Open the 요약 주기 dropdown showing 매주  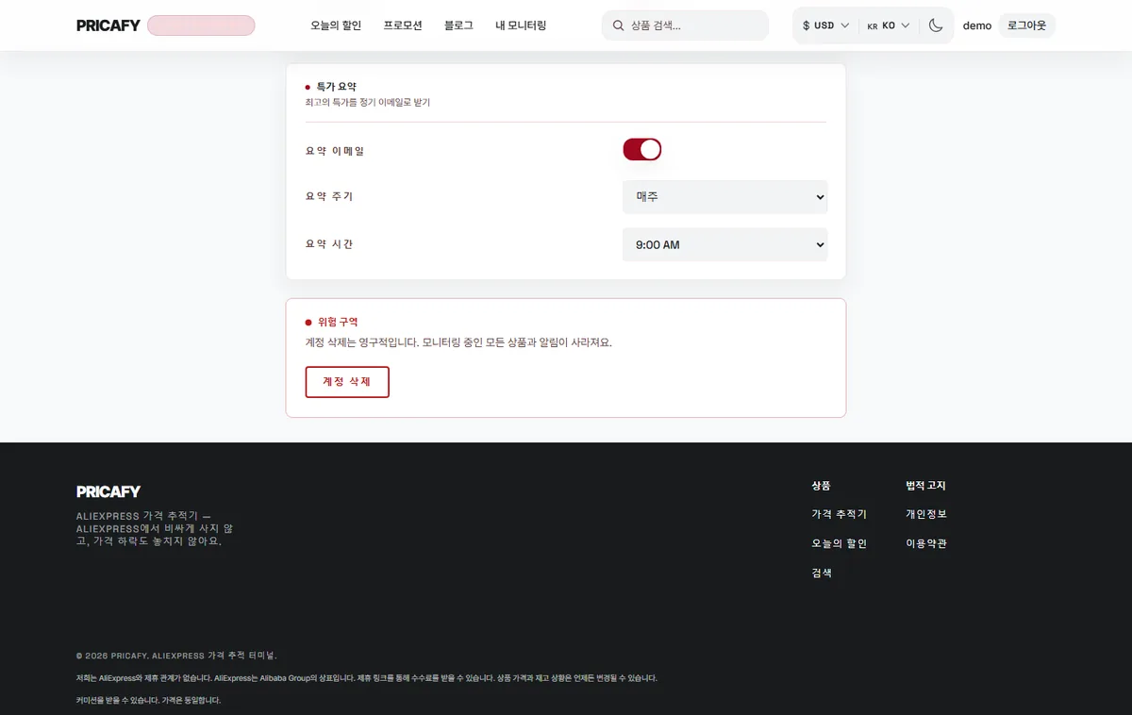click(x=725, y=197)
